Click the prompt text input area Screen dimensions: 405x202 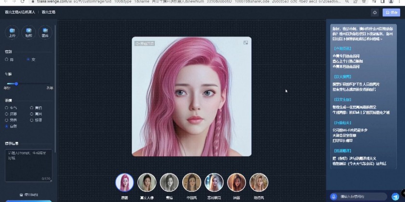pyautogui.click(x=28, y=164)
